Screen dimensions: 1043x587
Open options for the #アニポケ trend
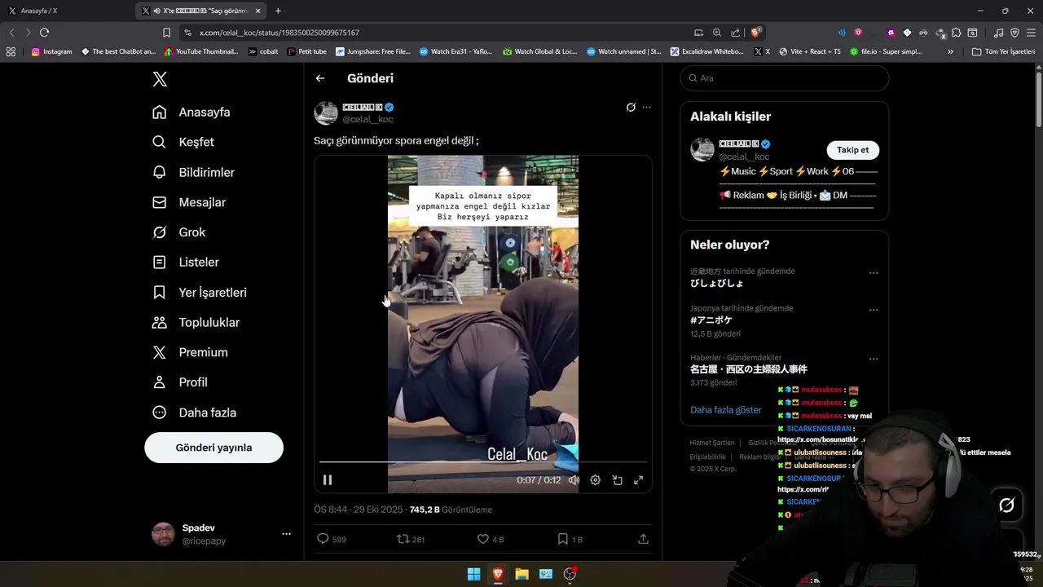[874, 310]
